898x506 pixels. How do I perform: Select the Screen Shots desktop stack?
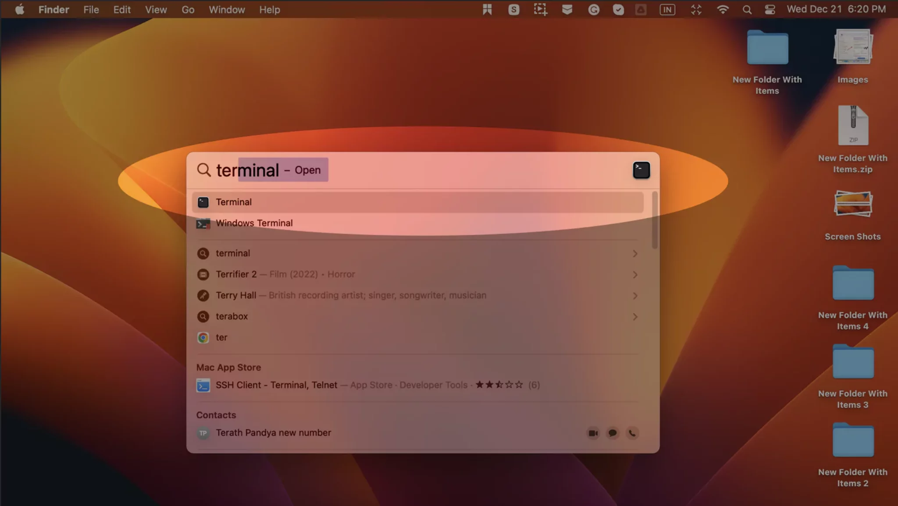point(853,216)
